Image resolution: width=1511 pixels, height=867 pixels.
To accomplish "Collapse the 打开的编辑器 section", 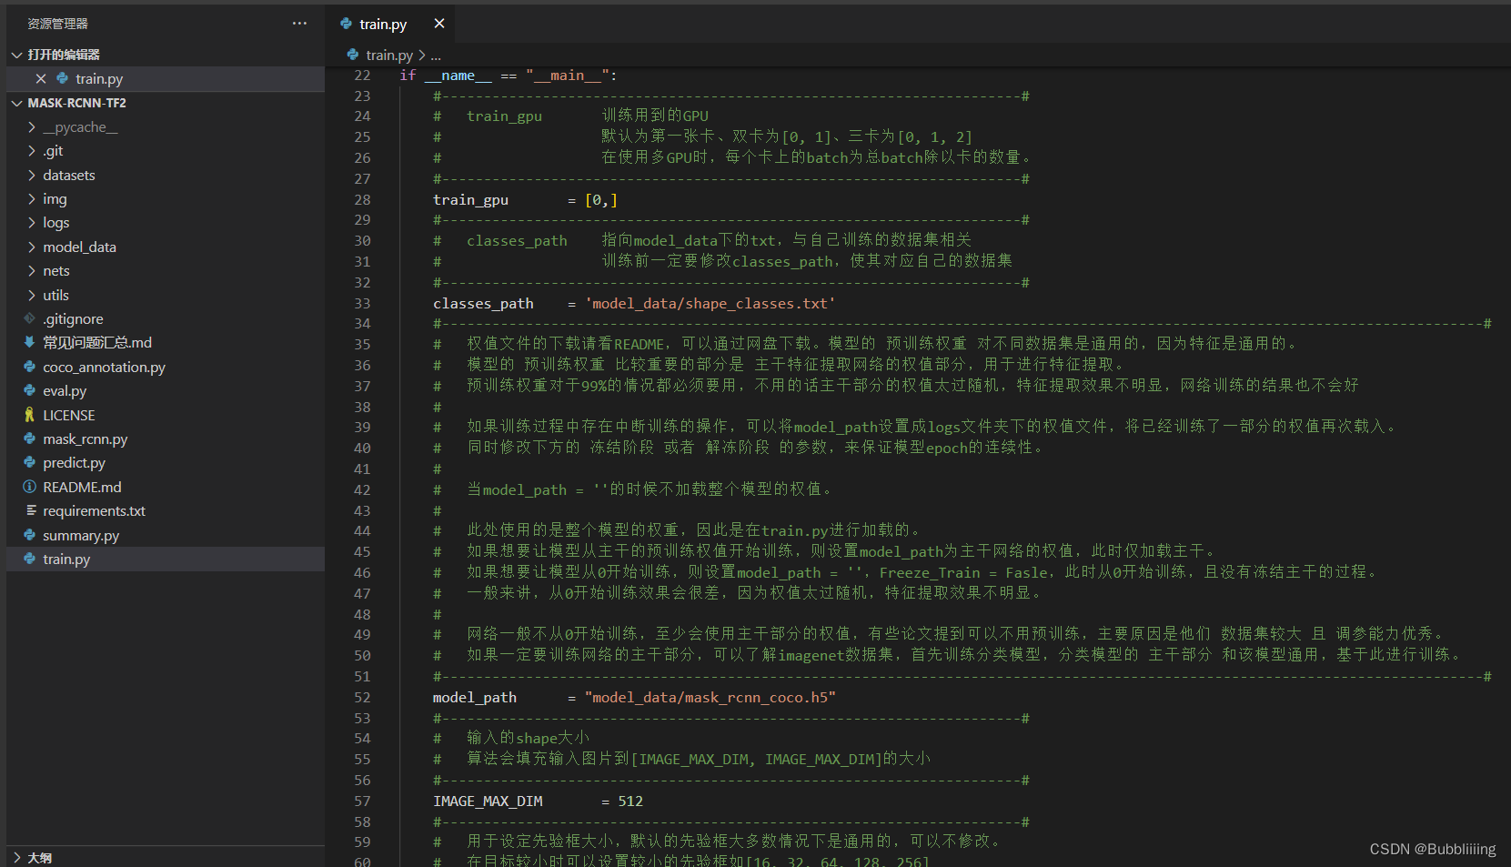I will point(16,55).
